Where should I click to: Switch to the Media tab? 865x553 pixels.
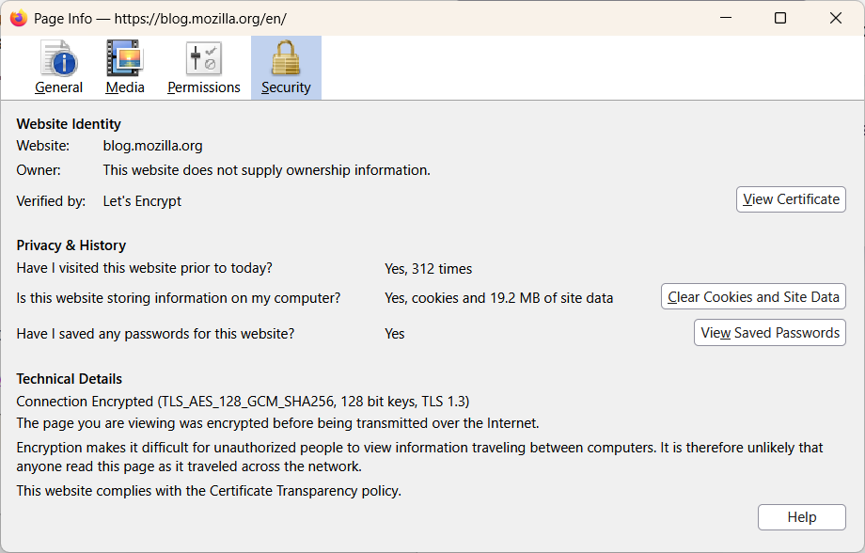125,68
